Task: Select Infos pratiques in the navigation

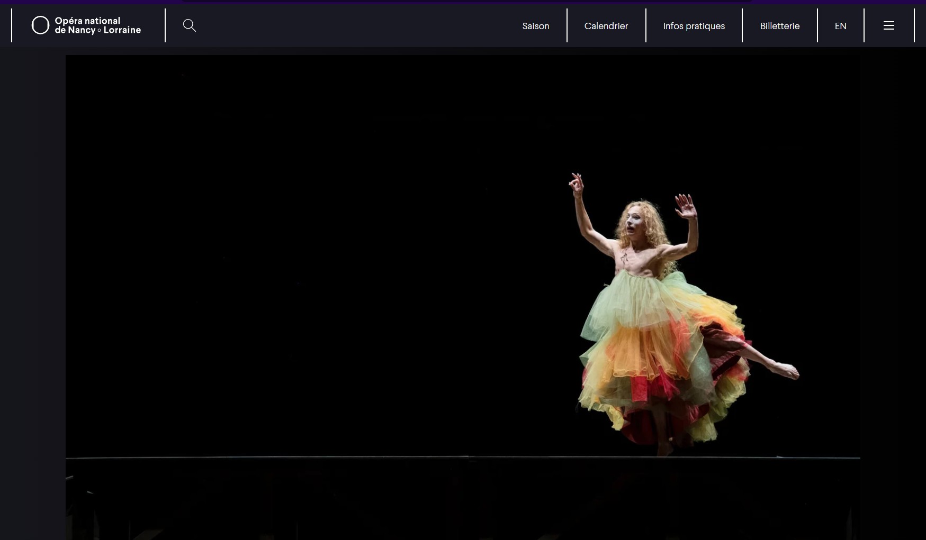Action: (694, 26)
